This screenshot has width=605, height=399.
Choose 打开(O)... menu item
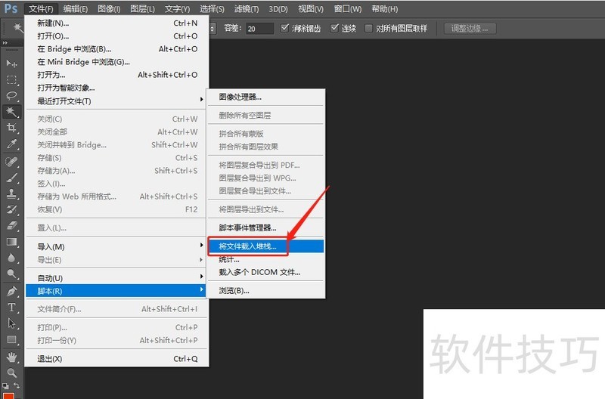pos(117,36)
